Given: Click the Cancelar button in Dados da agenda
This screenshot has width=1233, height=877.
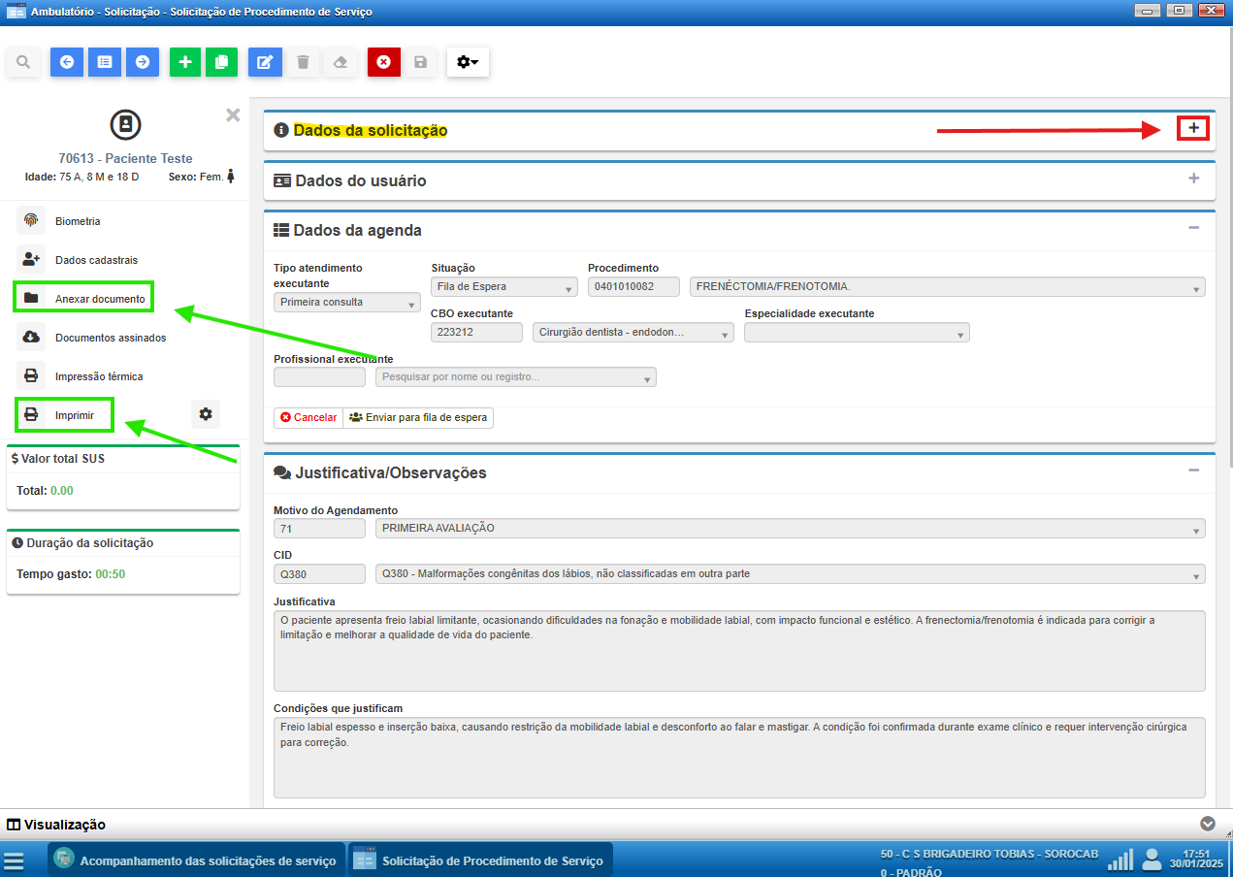Looking at the screenshot, I should [x=308, y=417].
